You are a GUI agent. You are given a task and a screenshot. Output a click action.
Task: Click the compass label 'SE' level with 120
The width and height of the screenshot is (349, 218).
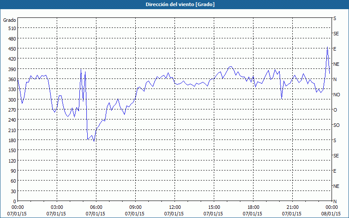[336, 156]
